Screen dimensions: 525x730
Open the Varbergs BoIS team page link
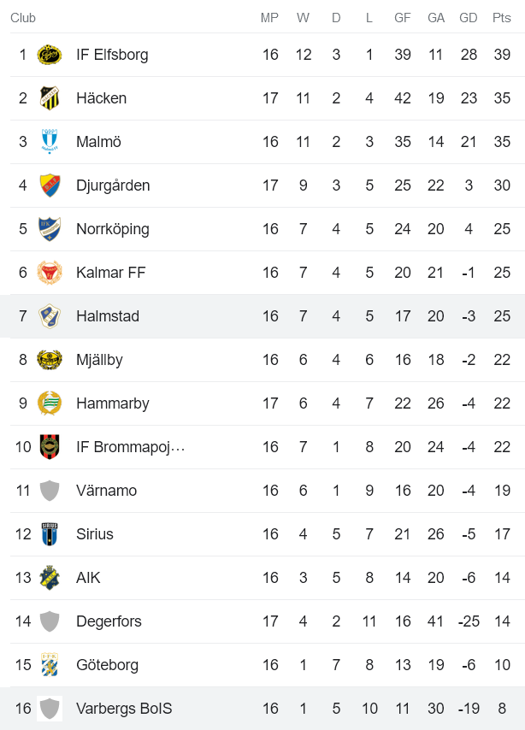(123, 708)
